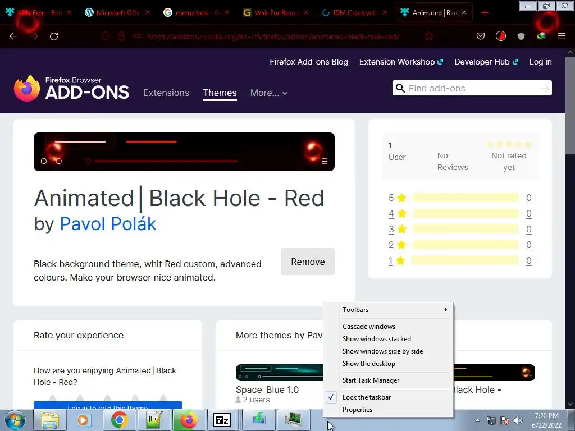575x431 pixels.
Task: Click the 4 star rating link
Action: tap(391, 214)
